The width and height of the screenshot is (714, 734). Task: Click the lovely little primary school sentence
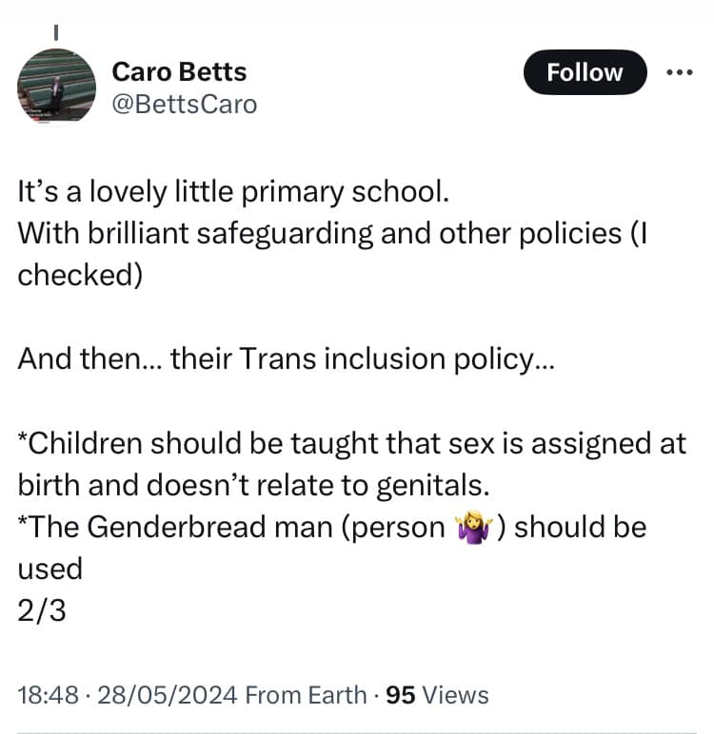[x=232, y=193]
